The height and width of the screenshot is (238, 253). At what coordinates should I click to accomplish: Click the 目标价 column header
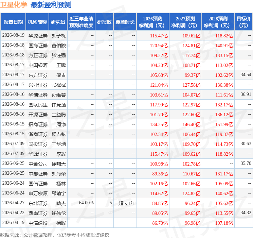pyautogui.click(x=243, y=22)
